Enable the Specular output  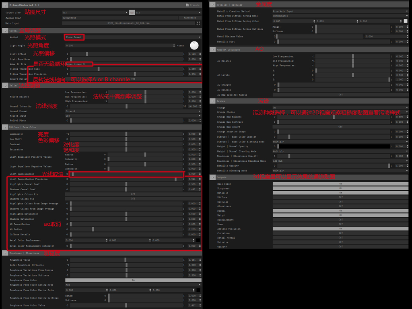(340, 202)
